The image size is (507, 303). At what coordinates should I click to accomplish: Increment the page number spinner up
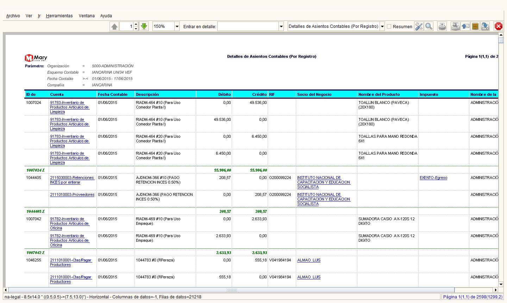tap(136, 24)
